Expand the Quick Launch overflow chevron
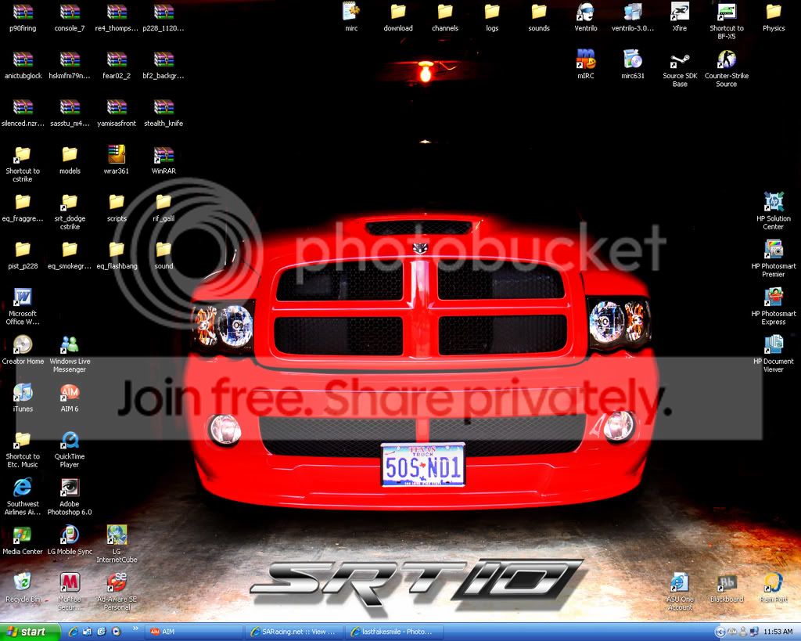 coord(135,628)
